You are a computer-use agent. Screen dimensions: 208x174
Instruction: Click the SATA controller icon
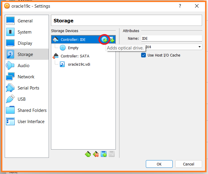pyautogui.click(x=55, y=56)
